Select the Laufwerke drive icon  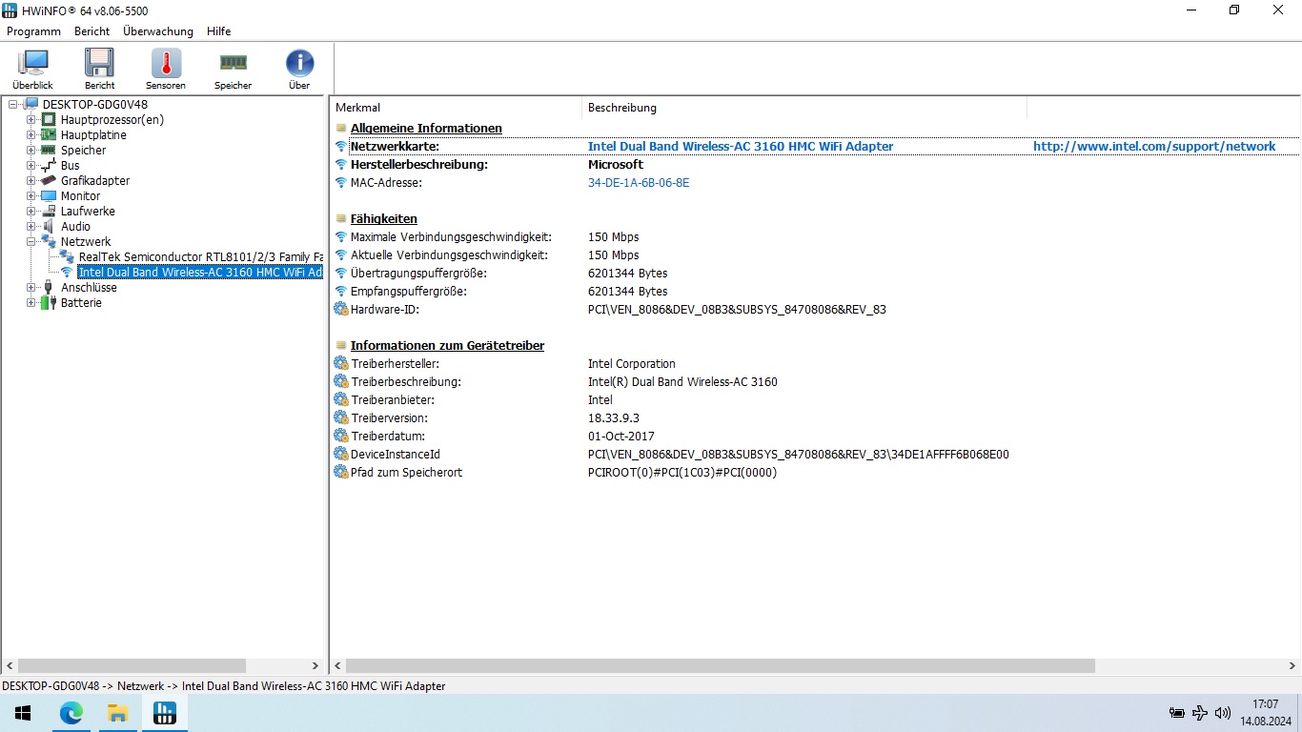click(x=49, y=212)
